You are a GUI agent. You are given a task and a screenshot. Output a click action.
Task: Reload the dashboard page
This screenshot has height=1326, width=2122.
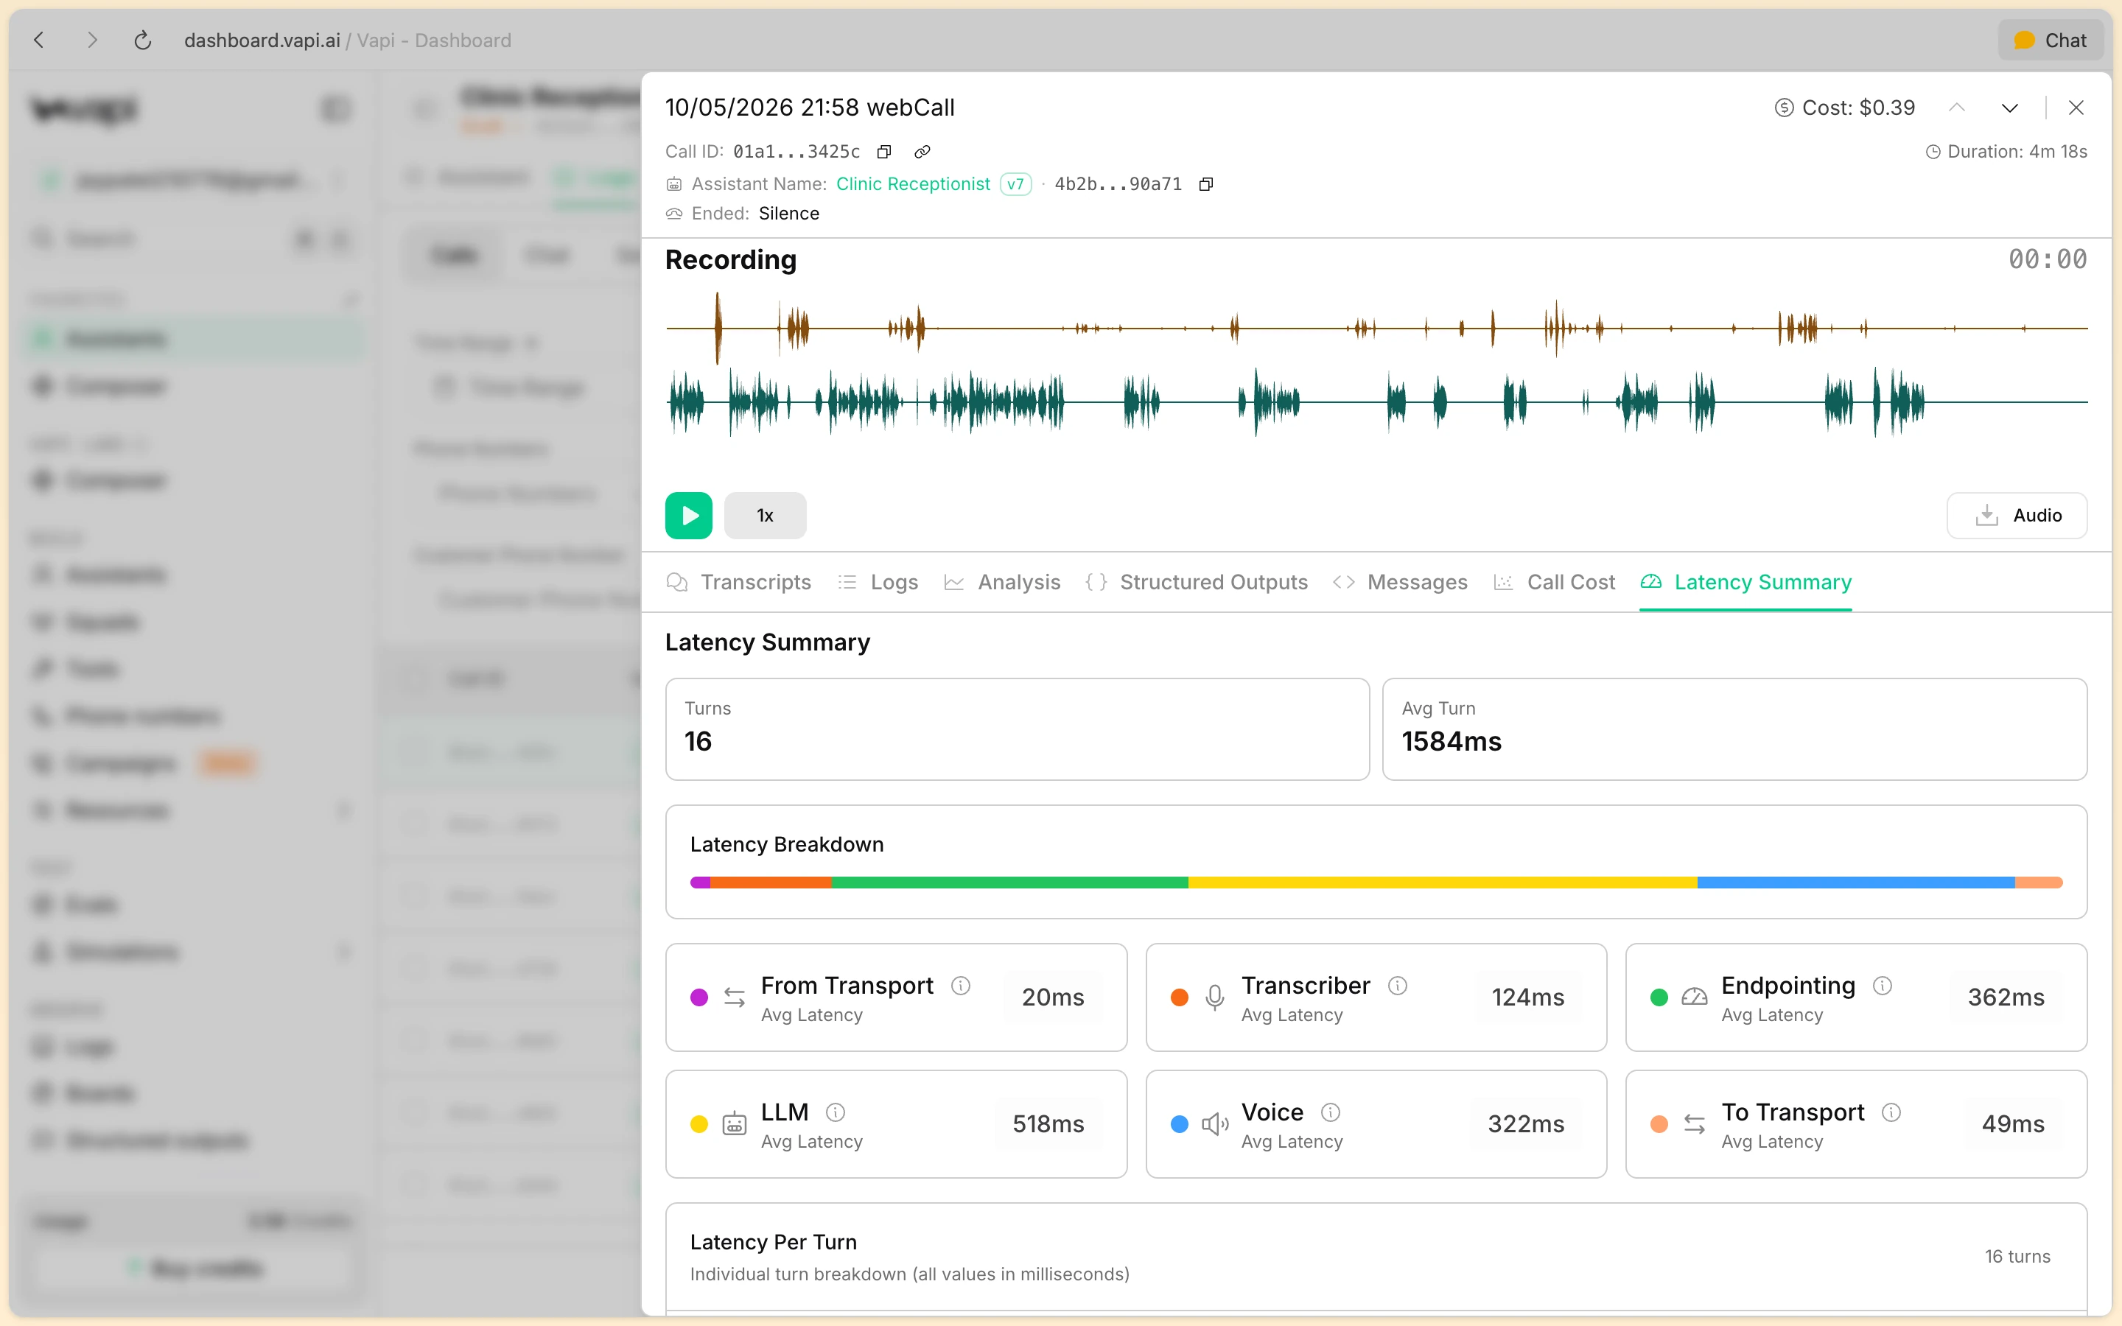pyautogui.click(x=142, y=41)
